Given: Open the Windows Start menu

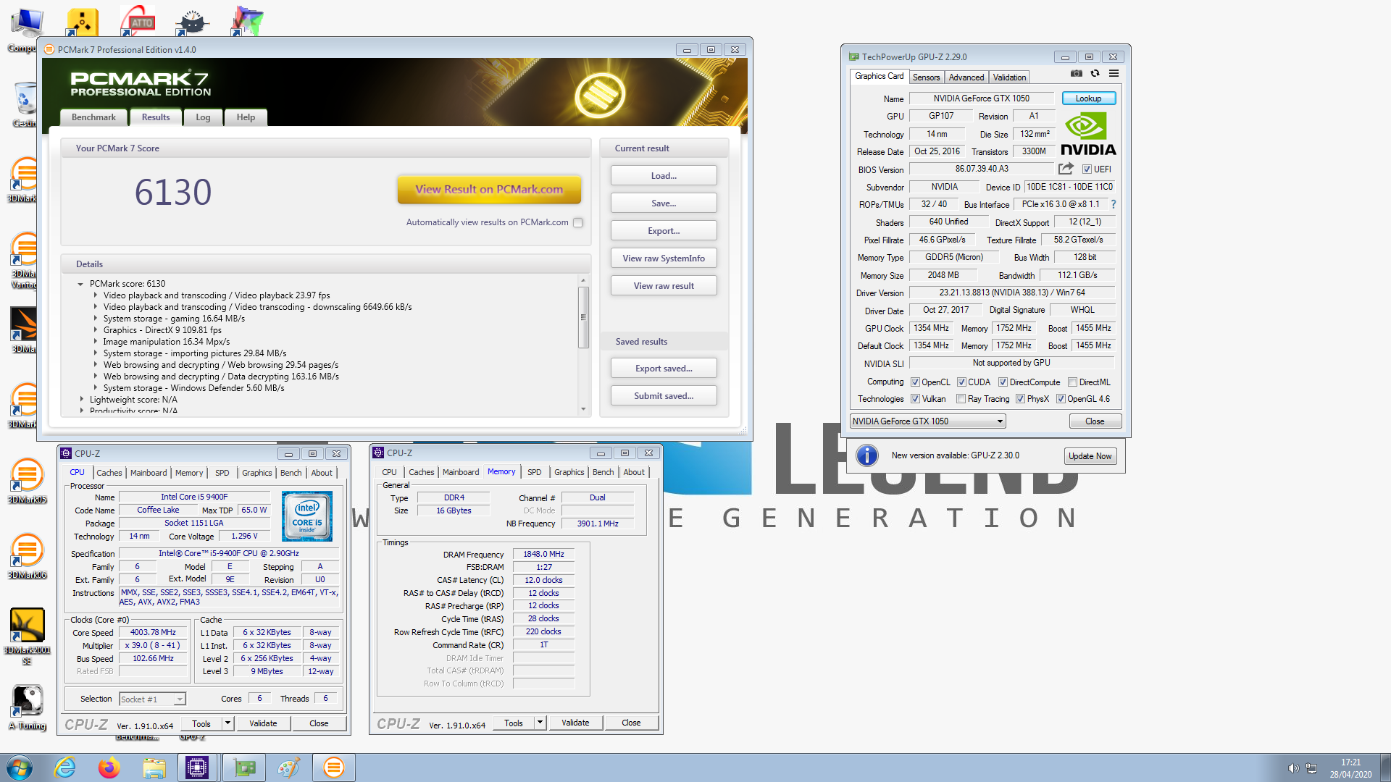Looking at the screenshot, I should 20,768.
